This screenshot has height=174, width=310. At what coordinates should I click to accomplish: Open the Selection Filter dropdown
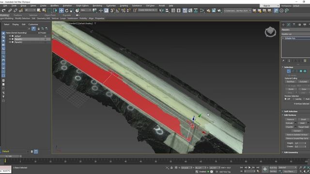coord(30,10)
